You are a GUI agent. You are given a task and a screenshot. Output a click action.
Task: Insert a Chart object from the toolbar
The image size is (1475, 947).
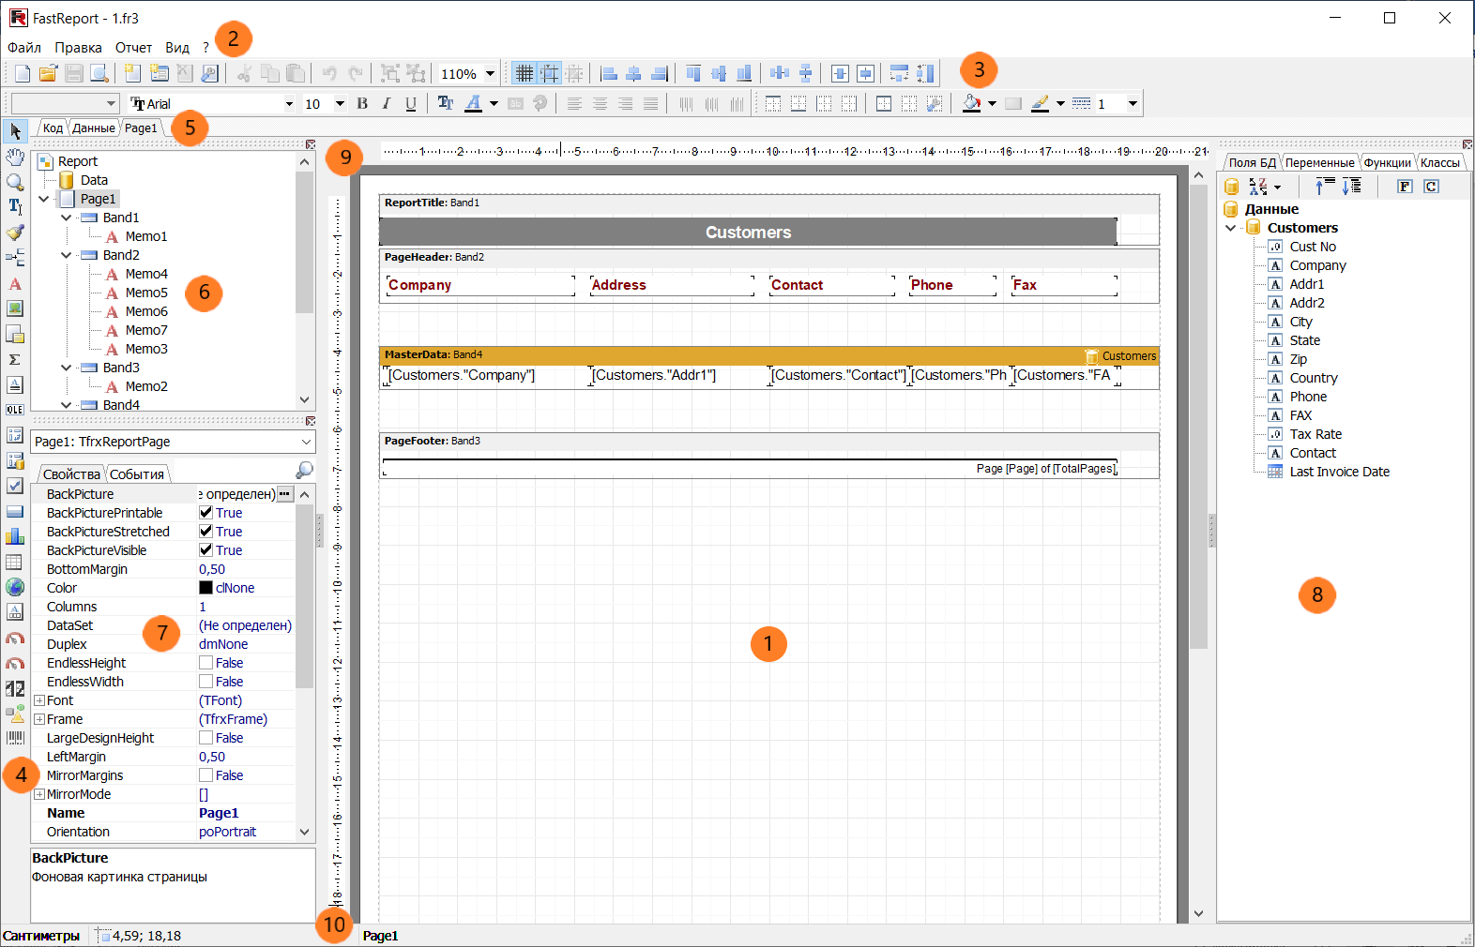[x=15, y=536]
